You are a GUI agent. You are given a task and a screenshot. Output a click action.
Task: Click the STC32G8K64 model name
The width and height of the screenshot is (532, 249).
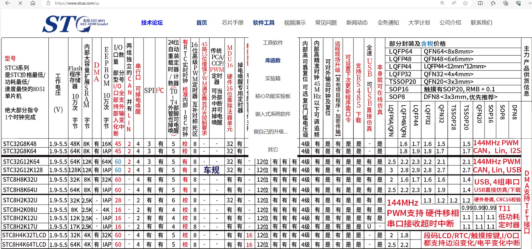20,151
